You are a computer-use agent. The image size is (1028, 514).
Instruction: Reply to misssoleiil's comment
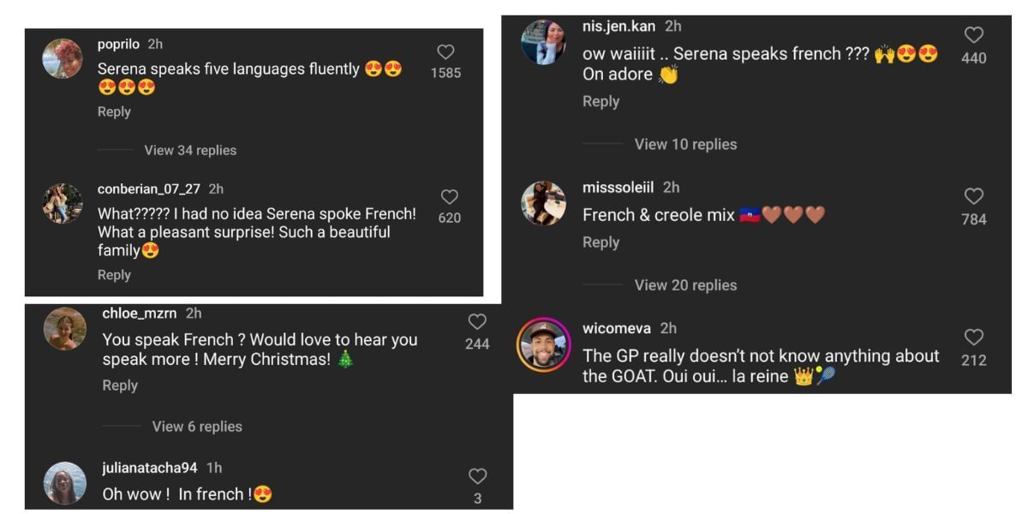(x=601, y=242)
